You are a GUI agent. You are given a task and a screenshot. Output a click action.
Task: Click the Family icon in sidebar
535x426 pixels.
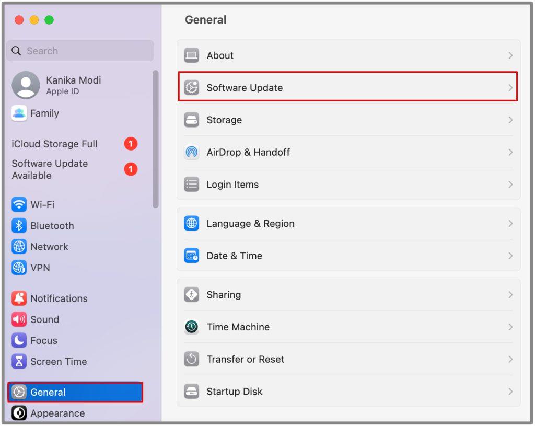[19, 113]
